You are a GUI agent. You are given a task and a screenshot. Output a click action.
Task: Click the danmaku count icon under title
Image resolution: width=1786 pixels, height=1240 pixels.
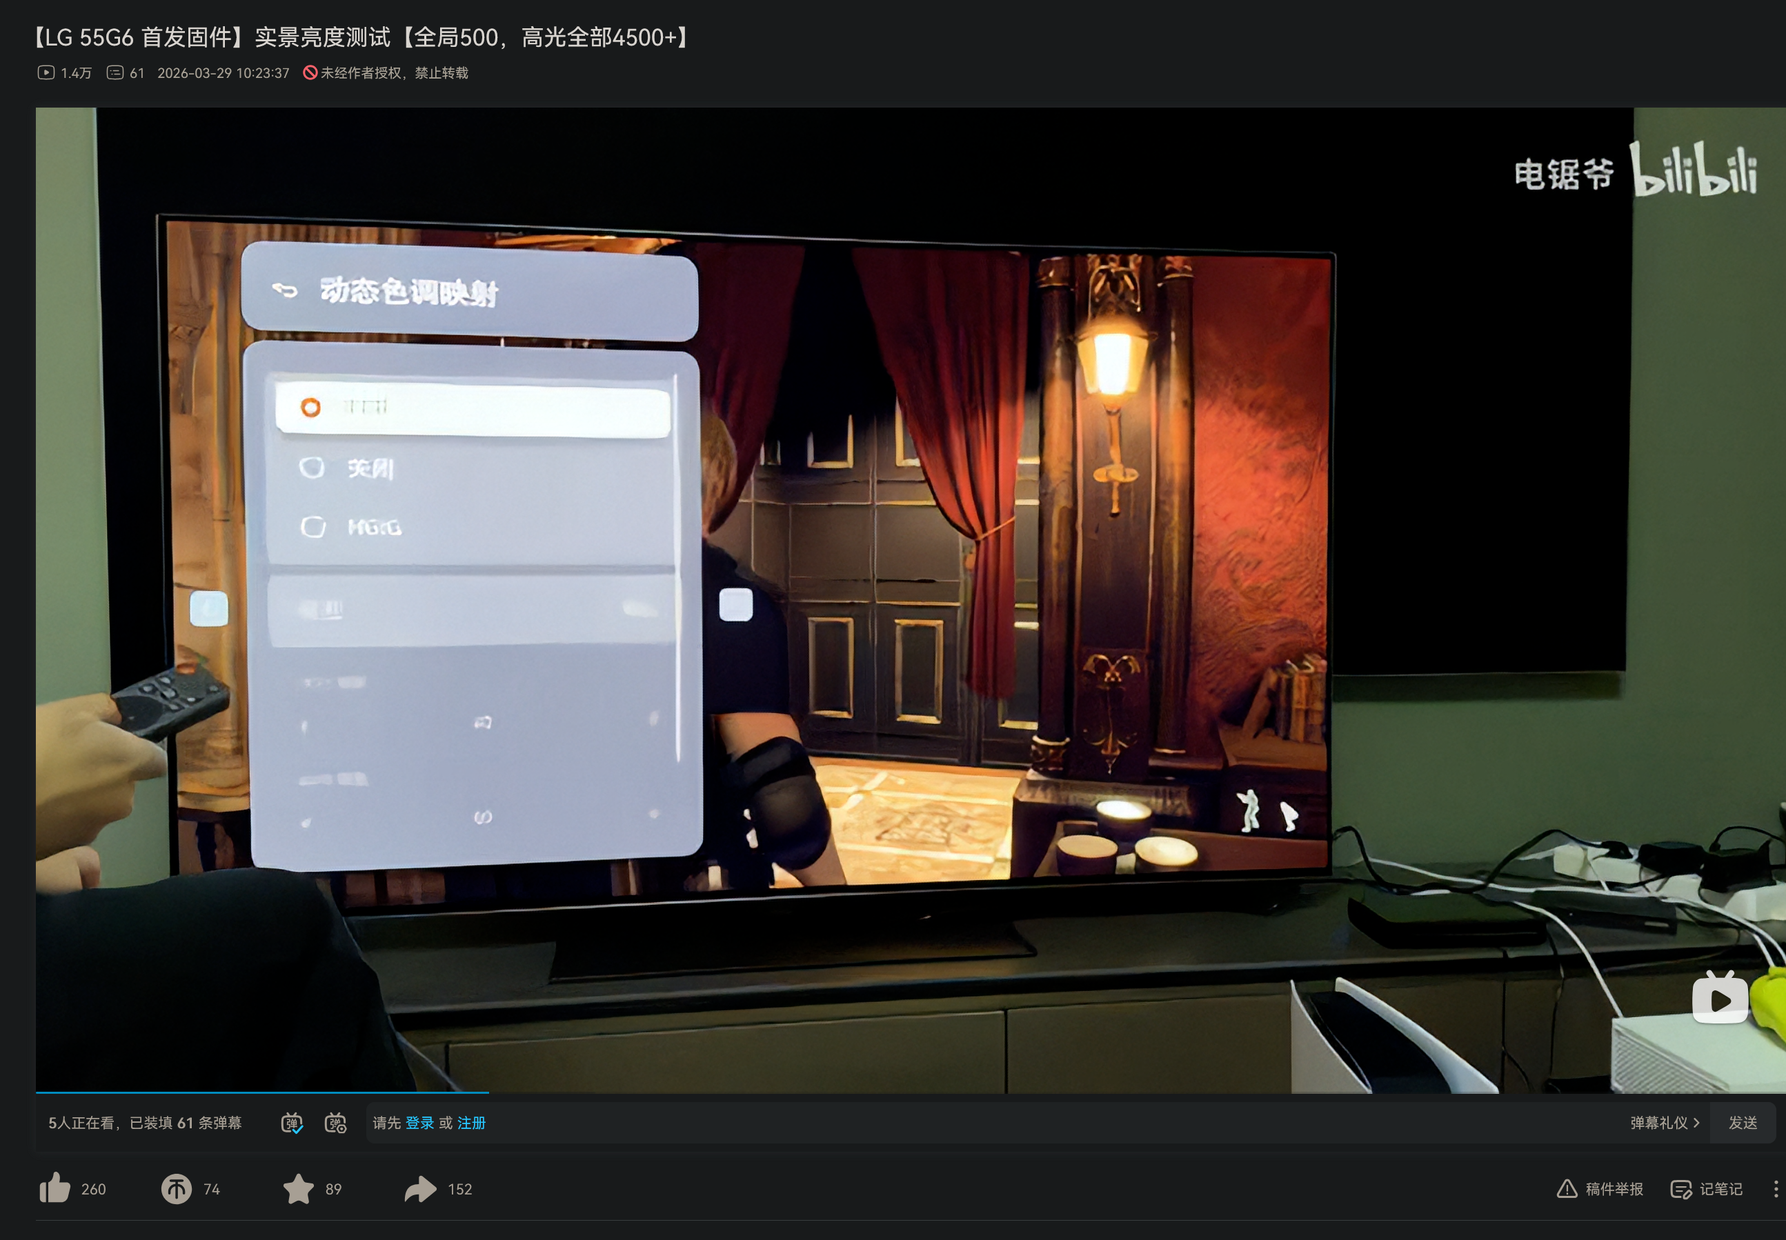coord(115,72)
